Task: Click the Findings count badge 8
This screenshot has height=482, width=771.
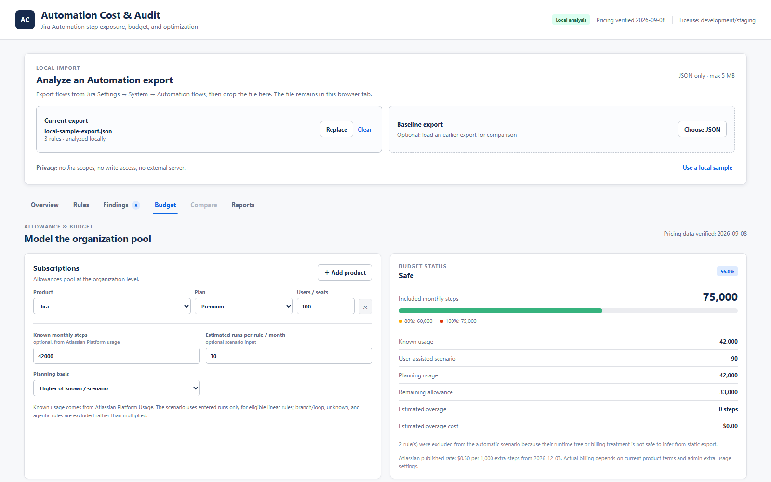Action: (136, 205)
